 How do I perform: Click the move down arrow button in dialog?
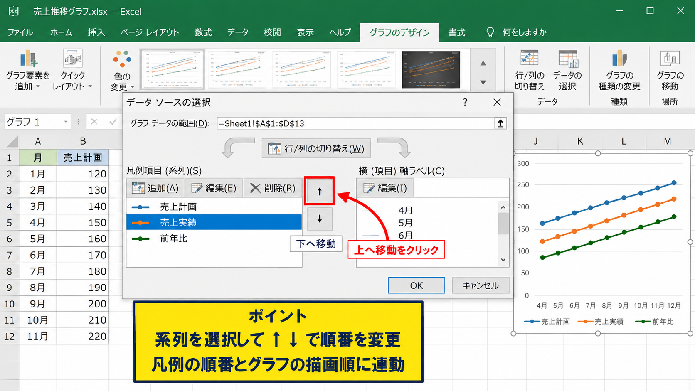click(x=319, y=219)
